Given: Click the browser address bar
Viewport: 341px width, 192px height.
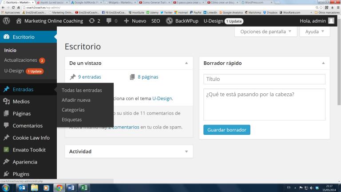Looking at the screenshot, I should (169, 8).
